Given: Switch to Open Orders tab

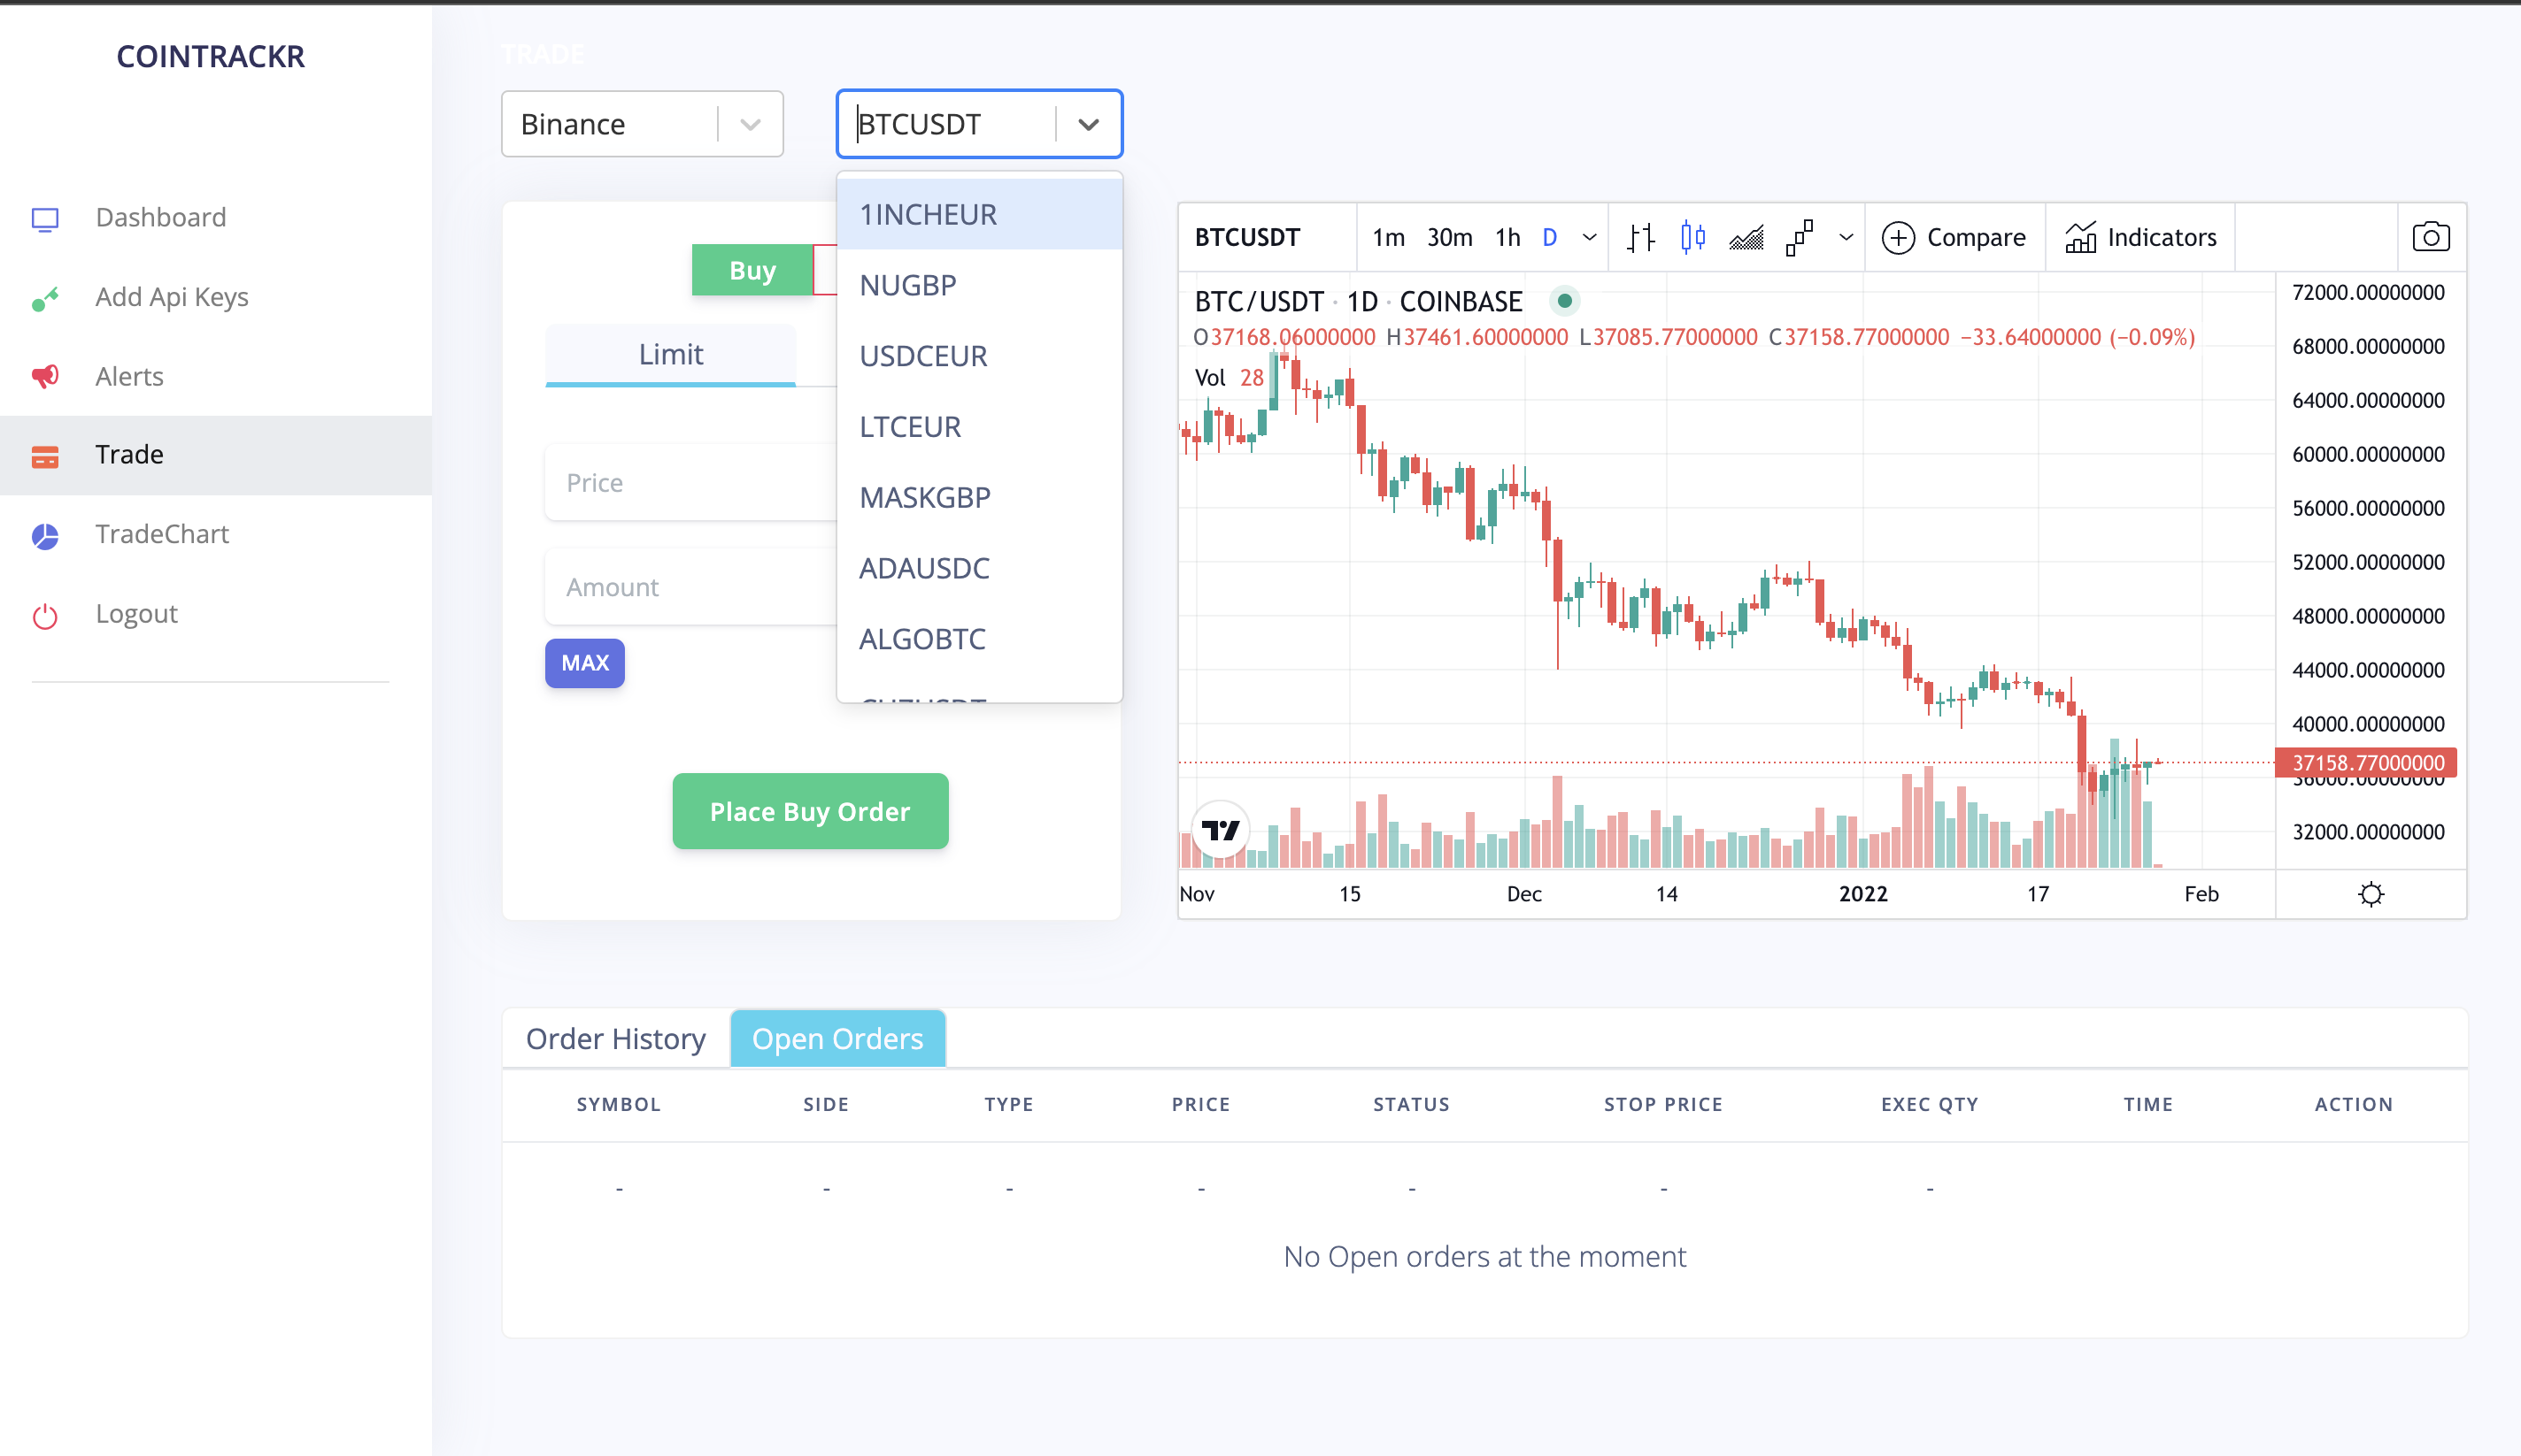Looking at the screenshot, I should (x=837, y=1039).
